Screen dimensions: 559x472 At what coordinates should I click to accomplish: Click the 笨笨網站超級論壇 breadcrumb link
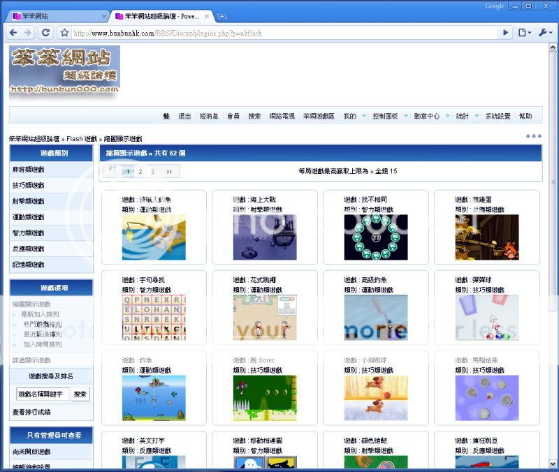tap(34, 138)
